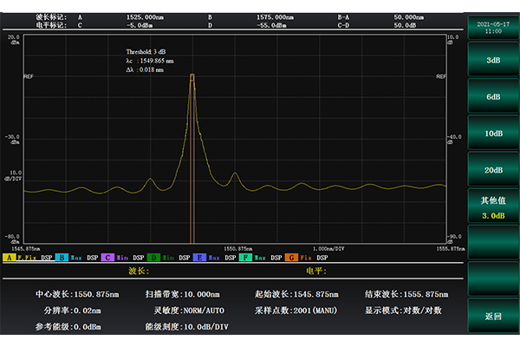Choose the 20dB threshold softkey
Screen dimensions: 520x347
pyautogui.click(x=493, y=170)
